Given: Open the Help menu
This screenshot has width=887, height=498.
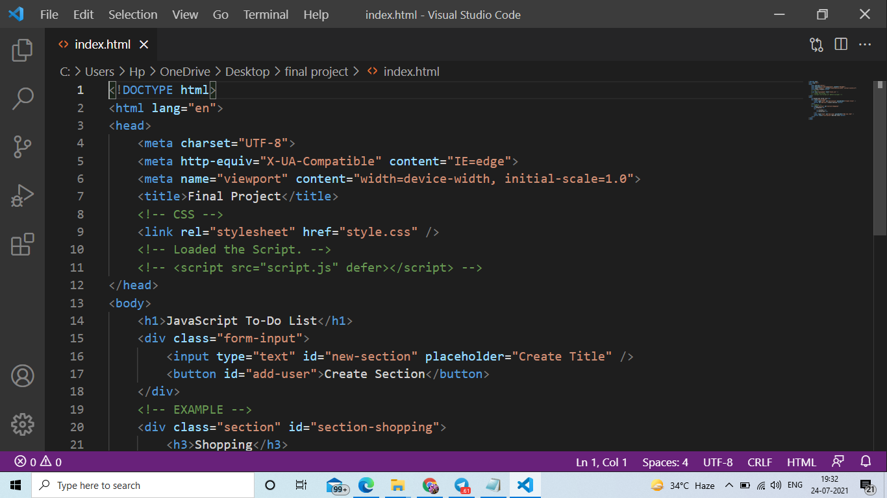Looking at the screenshot, I should [316, 14].
